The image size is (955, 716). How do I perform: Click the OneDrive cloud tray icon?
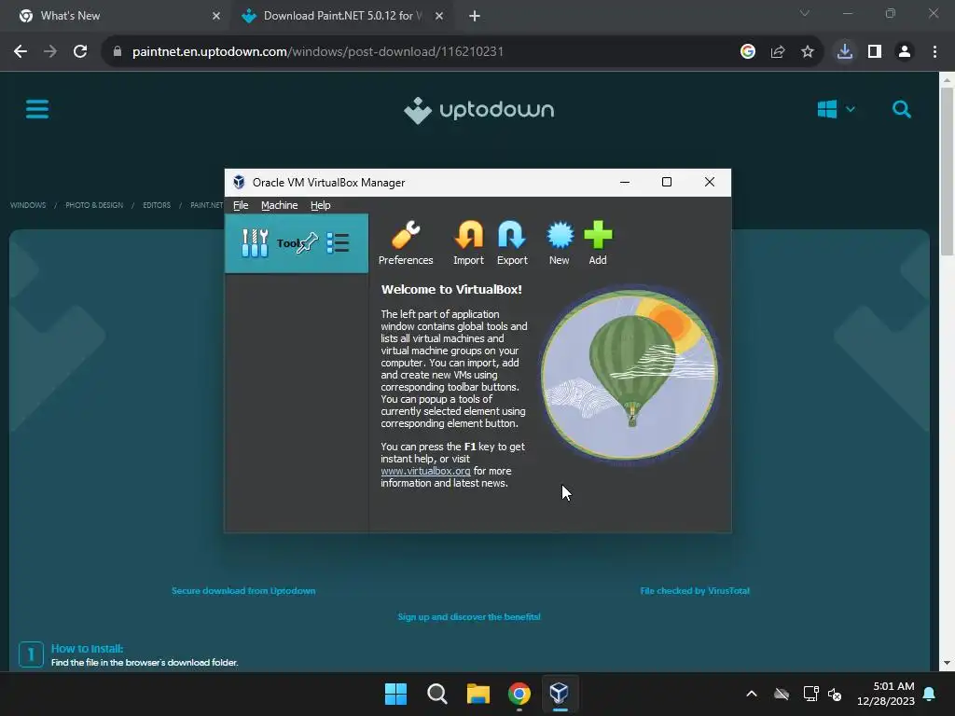[782, 694]
